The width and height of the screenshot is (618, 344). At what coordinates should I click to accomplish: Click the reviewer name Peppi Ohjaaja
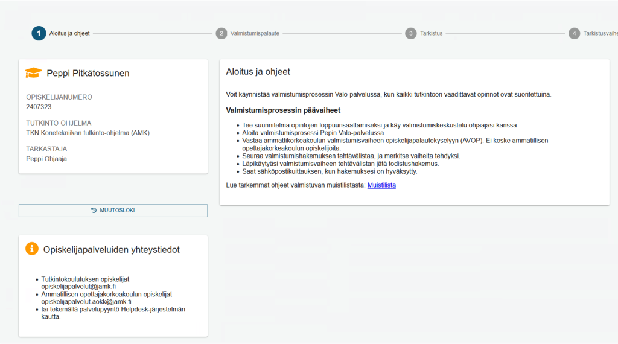click(x=46, y=159)
